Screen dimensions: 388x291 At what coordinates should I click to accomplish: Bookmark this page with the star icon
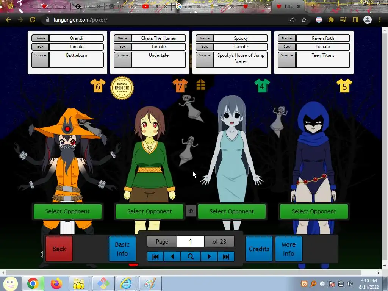(x=304, y=20)
